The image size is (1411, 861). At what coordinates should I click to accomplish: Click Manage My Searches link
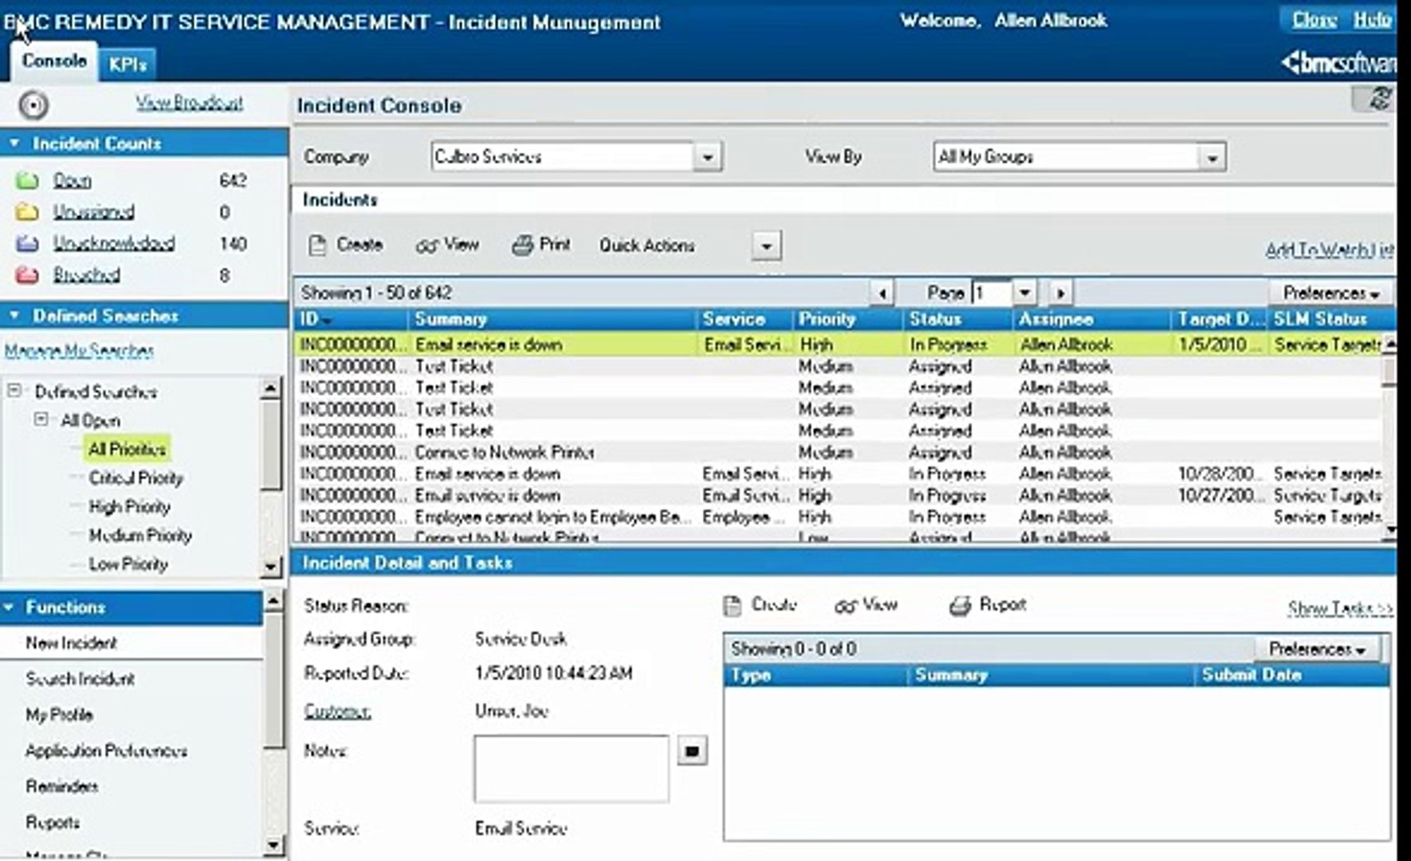(x=79, y=351)
